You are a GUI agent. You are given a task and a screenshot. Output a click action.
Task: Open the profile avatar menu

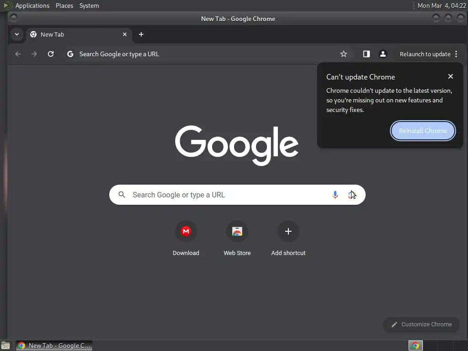[x=383, y=54]
